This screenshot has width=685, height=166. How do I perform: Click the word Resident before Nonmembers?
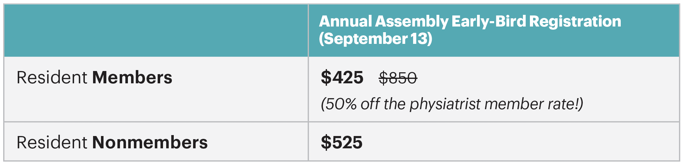52,143
